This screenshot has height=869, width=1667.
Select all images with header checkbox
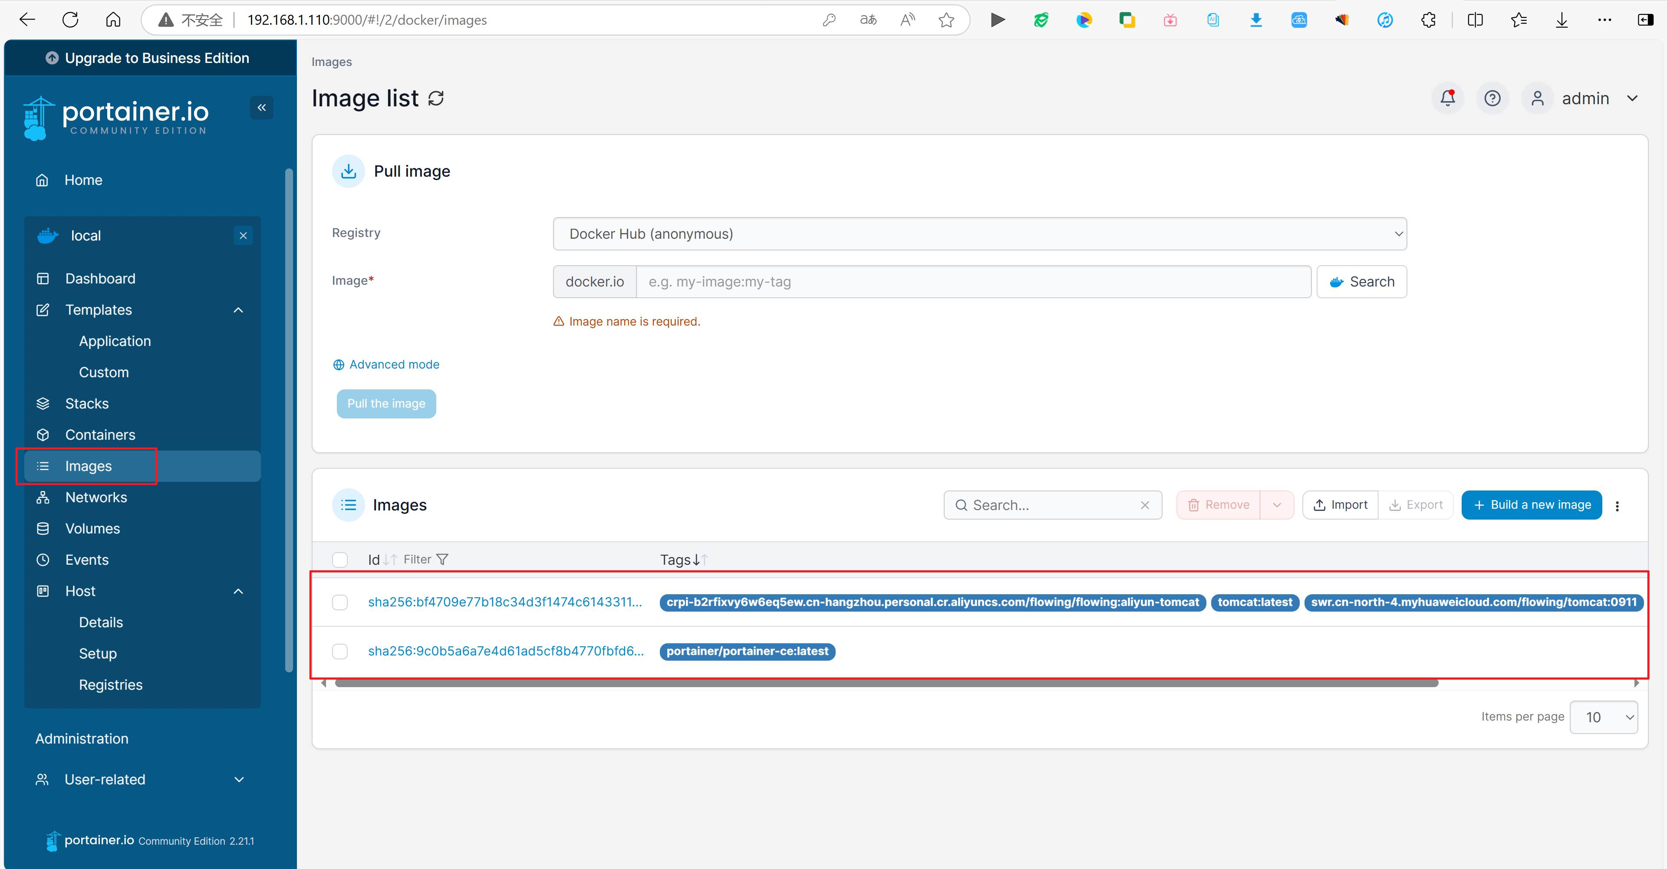[340, 560]
